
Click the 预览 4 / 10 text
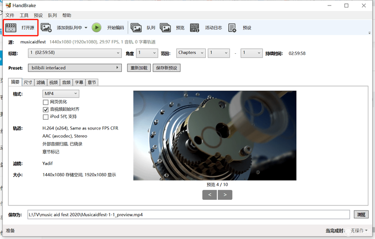(217, 185)
